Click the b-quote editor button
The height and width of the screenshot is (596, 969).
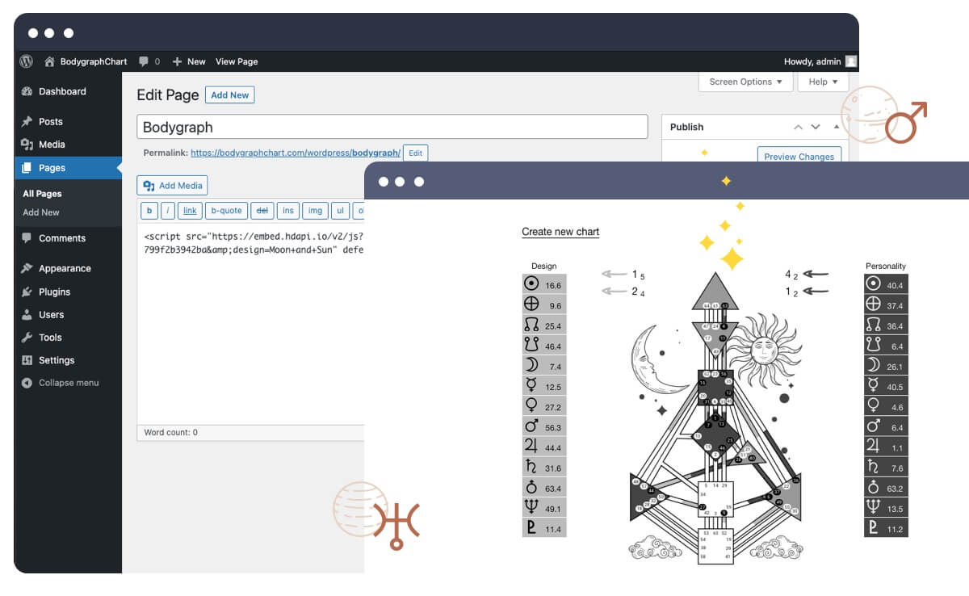pos(226,211)
